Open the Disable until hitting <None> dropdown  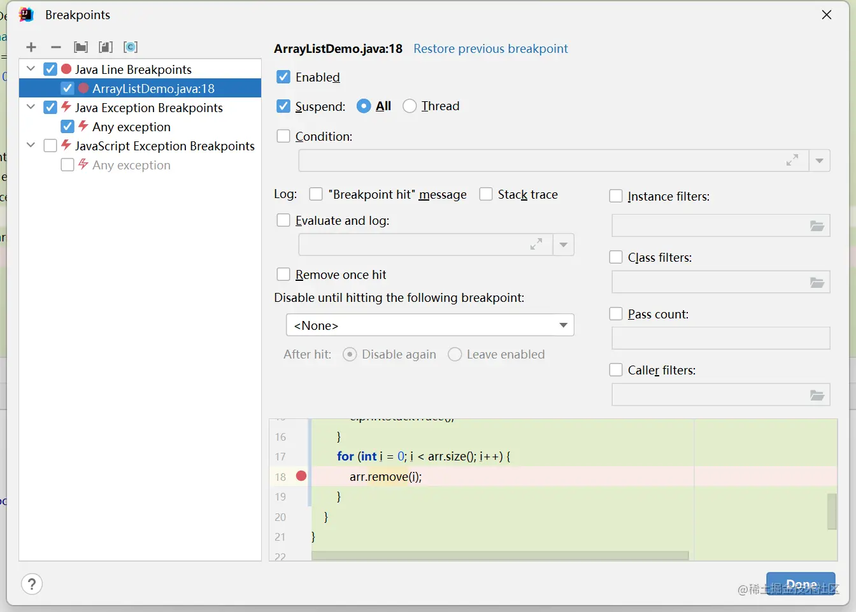(430, 325)
